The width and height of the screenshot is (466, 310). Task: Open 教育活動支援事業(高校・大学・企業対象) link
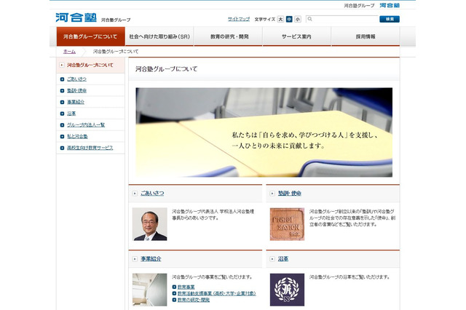[217, 293]
